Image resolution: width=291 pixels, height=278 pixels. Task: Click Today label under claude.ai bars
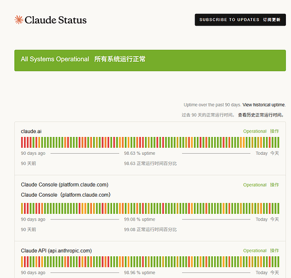coord(261,153)
